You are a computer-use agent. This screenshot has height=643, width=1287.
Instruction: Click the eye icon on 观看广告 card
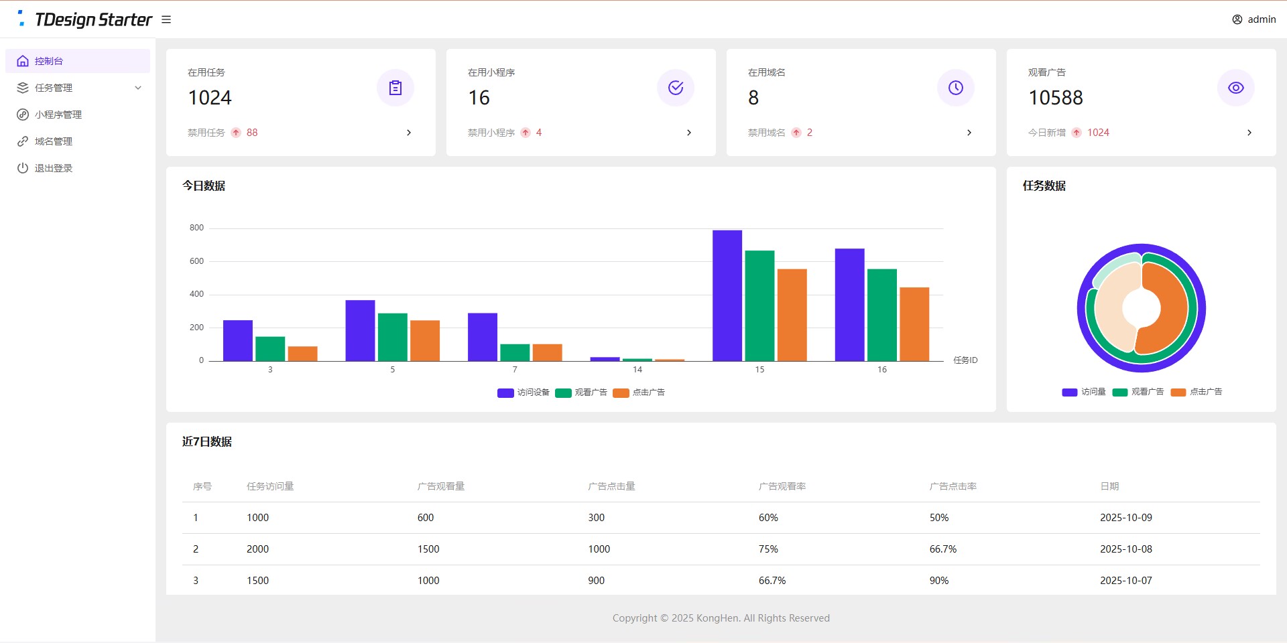pyautogui.click(x=1235, y=87)
